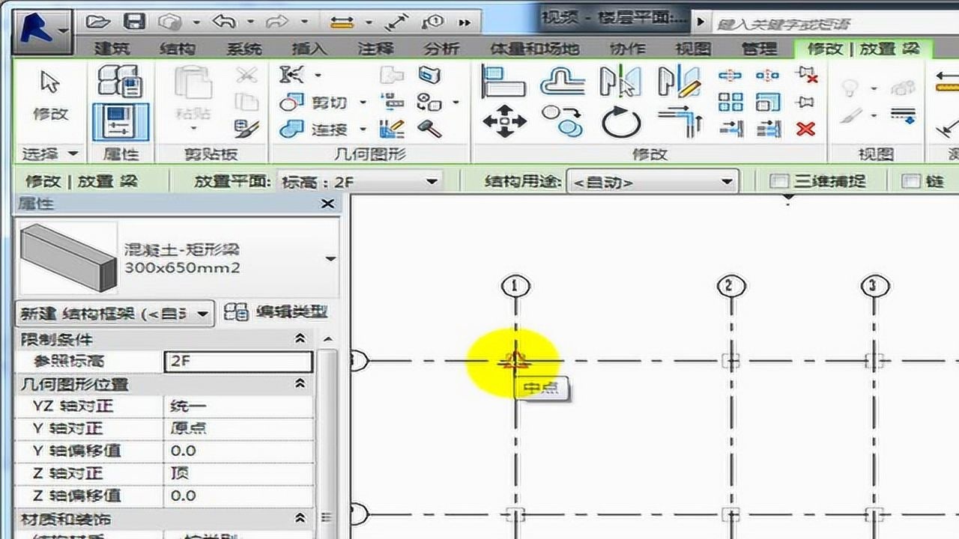Switch to the 建筑 ribbon tab
959x539 pixels.
pyautogui.click(x=111, y=48)
